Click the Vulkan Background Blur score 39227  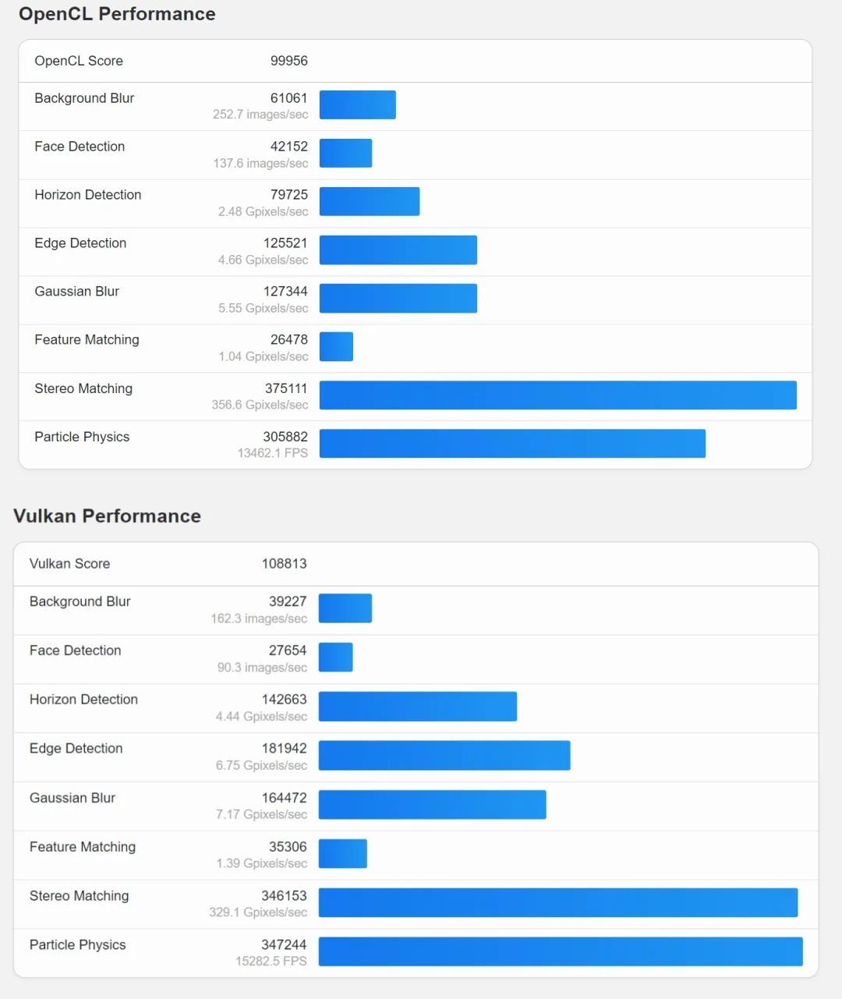(287, 602)
